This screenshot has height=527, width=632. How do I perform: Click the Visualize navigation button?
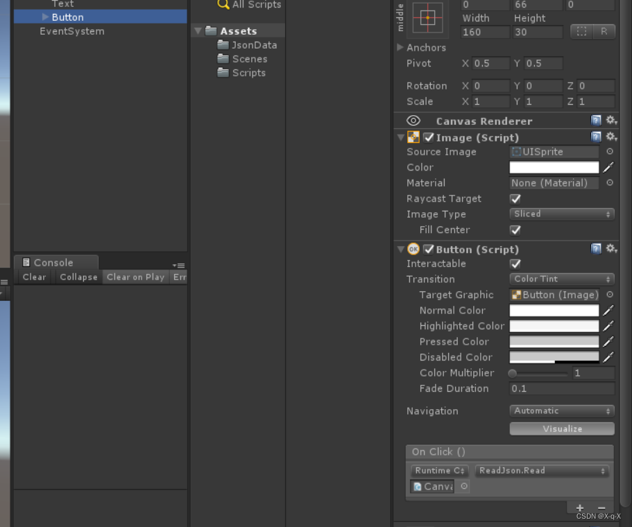pos(562,429)
